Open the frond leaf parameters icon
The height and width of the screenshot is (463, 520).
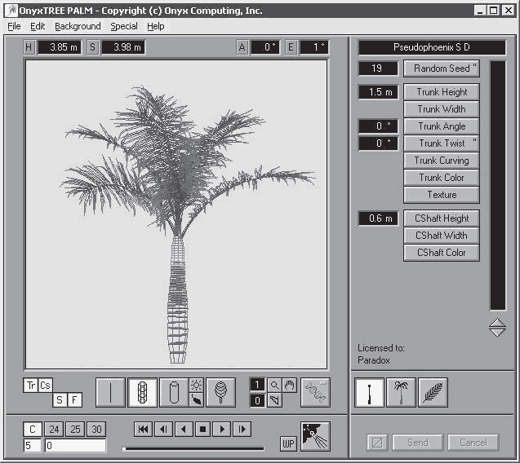(433, 392)
